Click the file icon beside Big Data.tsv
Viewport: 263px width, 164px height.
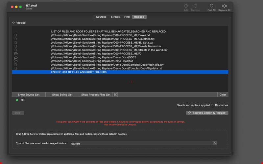(15, 43)
